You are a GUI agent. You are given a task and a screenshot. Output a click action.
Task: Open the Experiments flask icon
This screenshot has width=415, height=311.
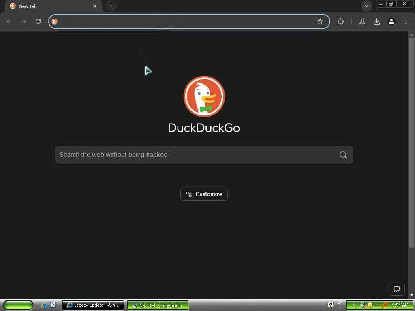coord(362,22)
